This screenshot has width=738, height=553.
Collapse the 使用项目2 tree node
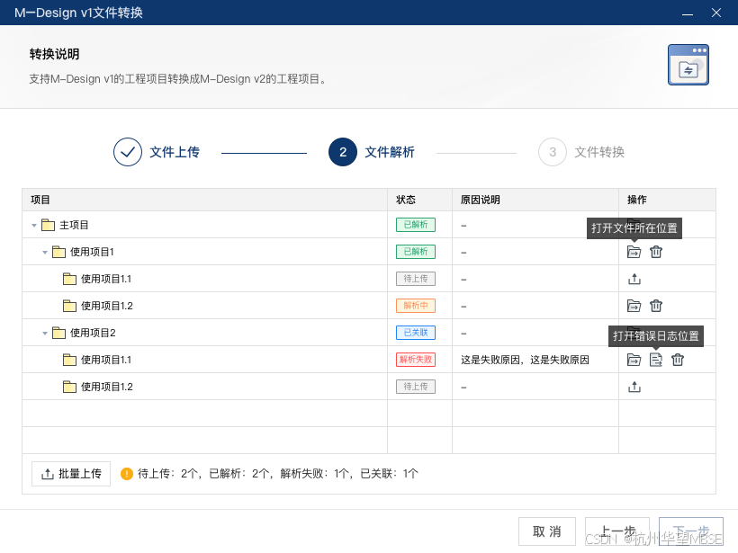coord(45,334)
